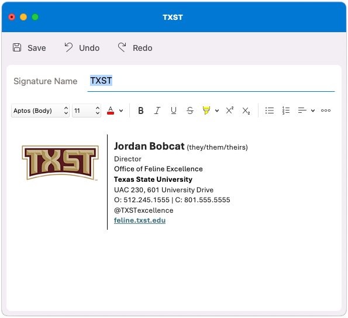
Task: Apply superscript formatting
Action: point(229,110)
